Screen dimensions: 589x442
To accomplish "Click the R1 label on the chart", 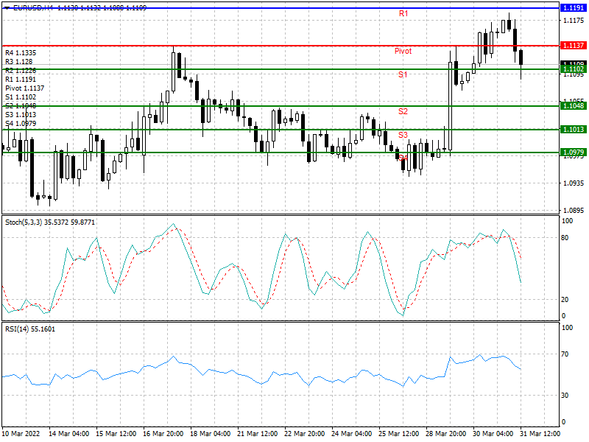I will 403,14.
